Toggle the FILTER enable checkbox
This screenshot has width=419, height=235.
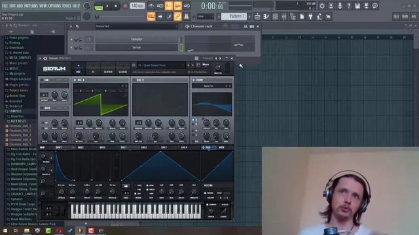[x=194, y=80]
